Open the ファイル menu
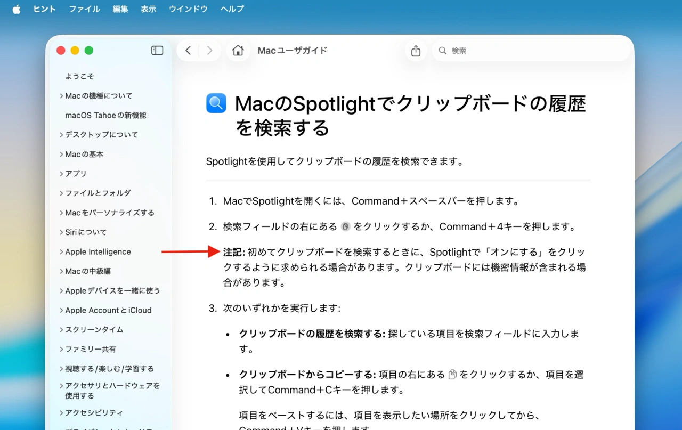682x430 pixels. pyautogui.click(x=84, y=9)
